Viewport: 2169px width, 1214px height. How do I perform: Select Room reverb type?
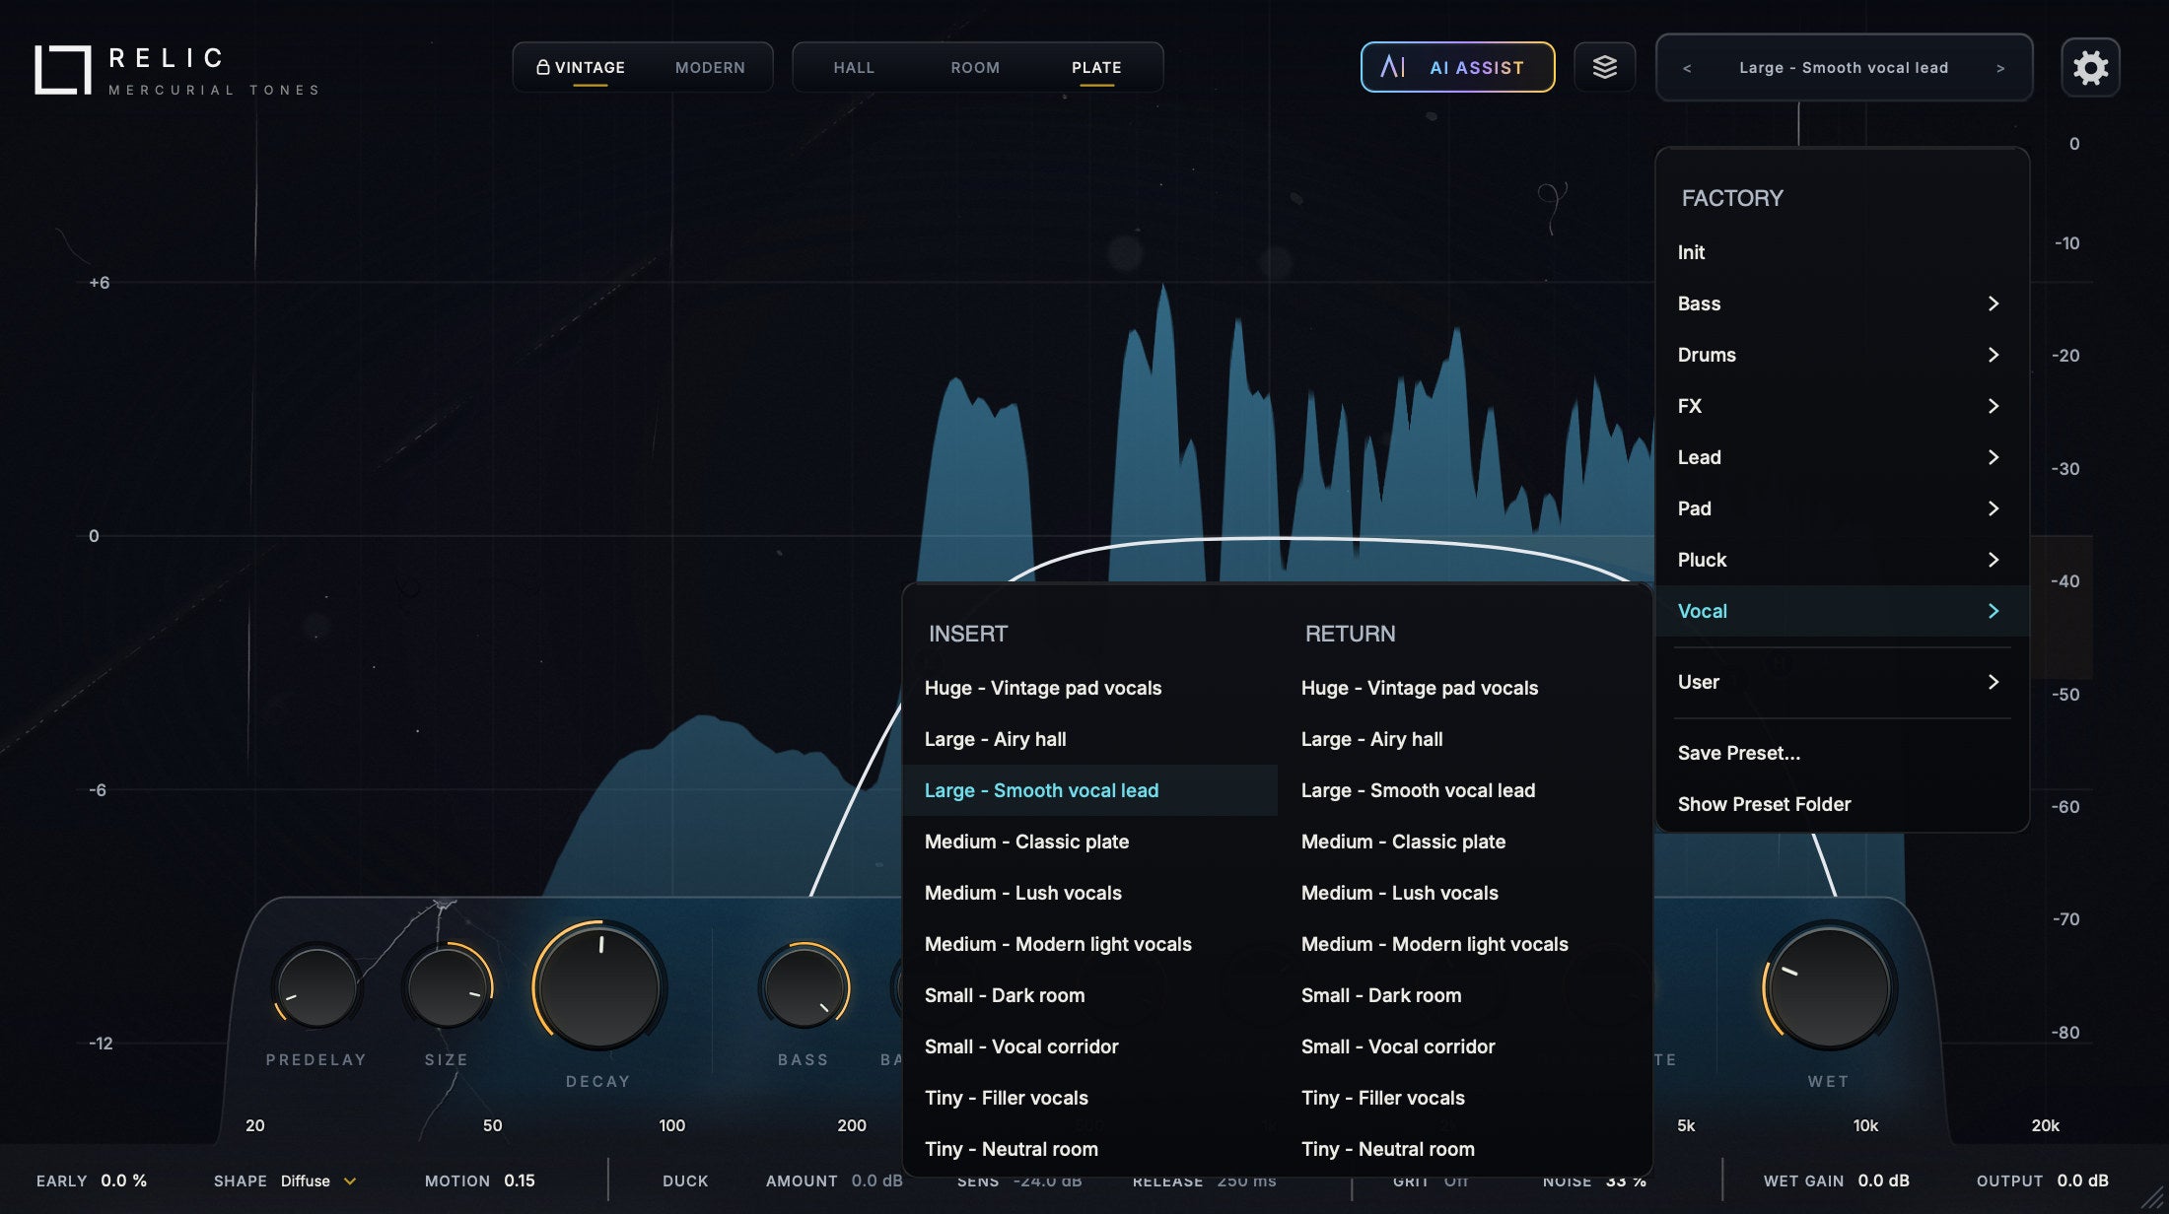coord(975,68)
